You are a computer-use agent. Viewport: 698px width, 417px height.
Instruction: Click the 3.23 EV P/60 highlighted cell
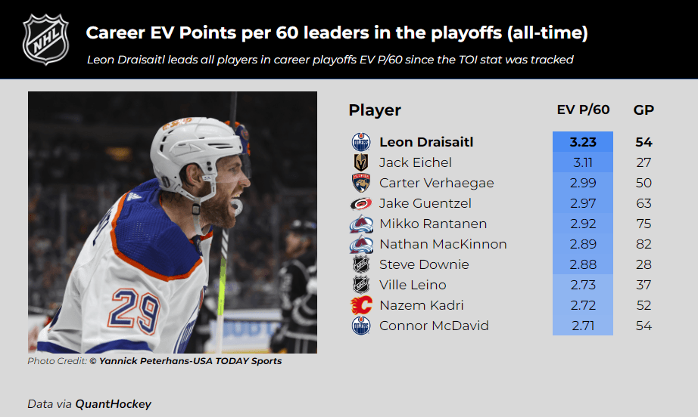583,142
